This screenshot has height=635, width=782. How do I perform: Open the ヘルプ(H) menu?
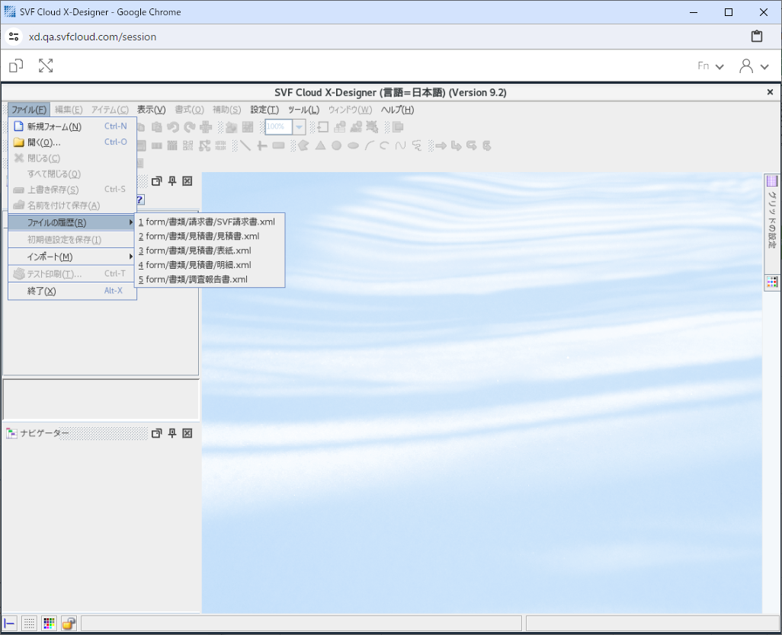tap(398, 110)
